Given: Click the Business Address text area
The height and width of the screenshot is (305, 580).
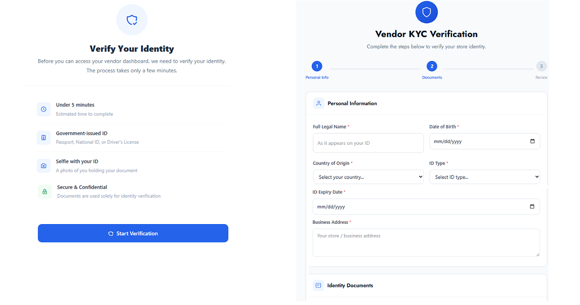Looking at the screenshot, I should pos(426,242).
